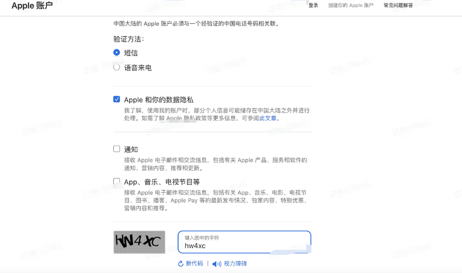Open the 视力障碍 audio option
Screen dimensions: 462x273
point(235,263)
